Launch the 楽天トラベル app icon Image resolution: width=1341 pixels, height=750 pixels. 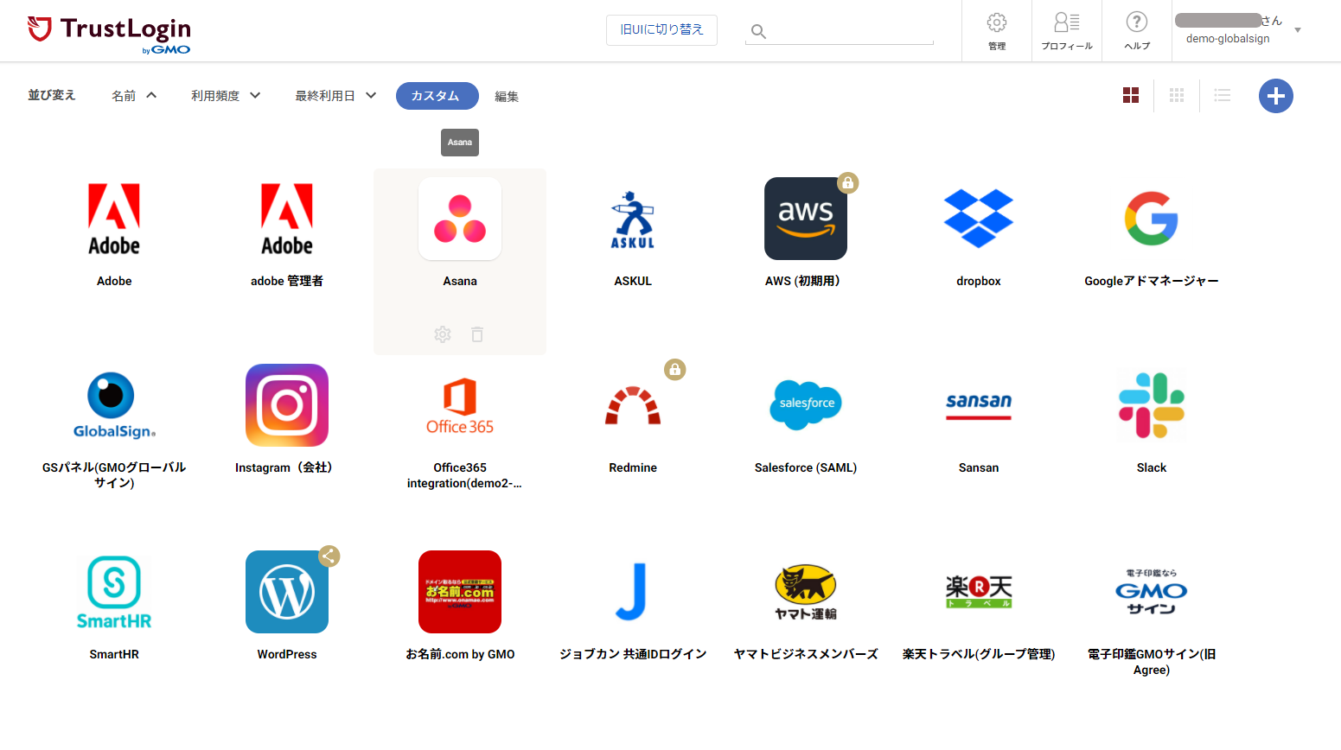(979, 592)
